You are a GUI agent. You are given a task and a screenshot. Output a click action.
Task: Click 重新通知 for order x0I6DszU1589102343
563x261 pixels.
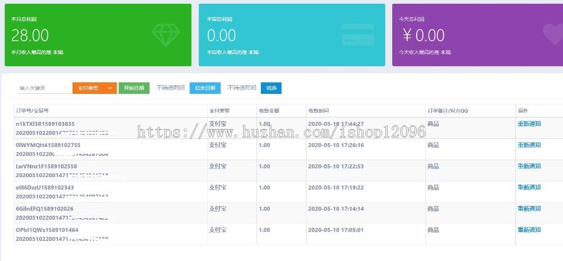coord(529,187)
